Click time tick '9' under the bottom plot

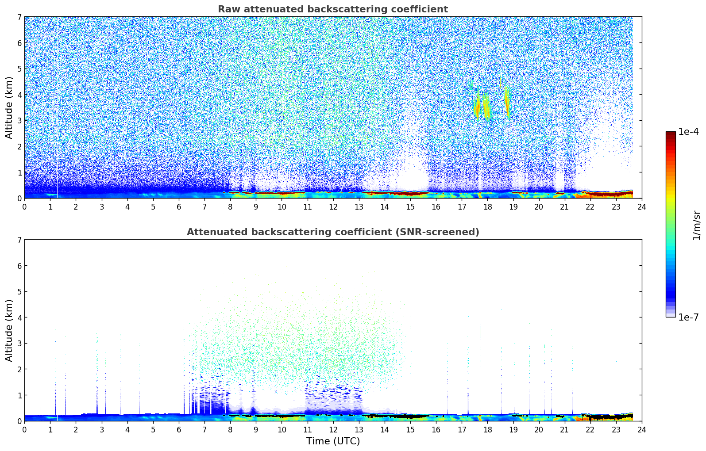click(256, 429)
